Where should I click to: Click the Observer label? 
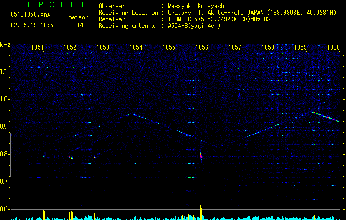(x=112, y=6)
